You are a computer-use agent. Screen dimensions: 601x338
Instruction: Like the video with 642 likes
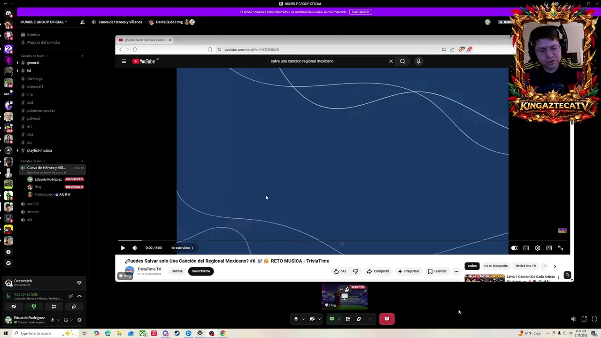[x=340, y=271]
